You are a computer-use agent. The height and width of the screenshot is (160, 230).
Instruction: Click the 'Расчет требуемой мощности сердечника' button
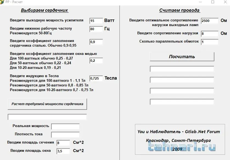point(47,104)
